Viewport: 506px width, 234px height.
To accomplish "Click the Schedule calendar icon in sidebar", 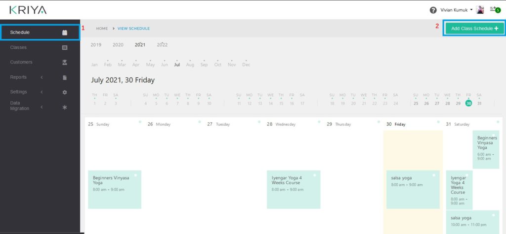I will pyautogui.click(x=65, y=33).
